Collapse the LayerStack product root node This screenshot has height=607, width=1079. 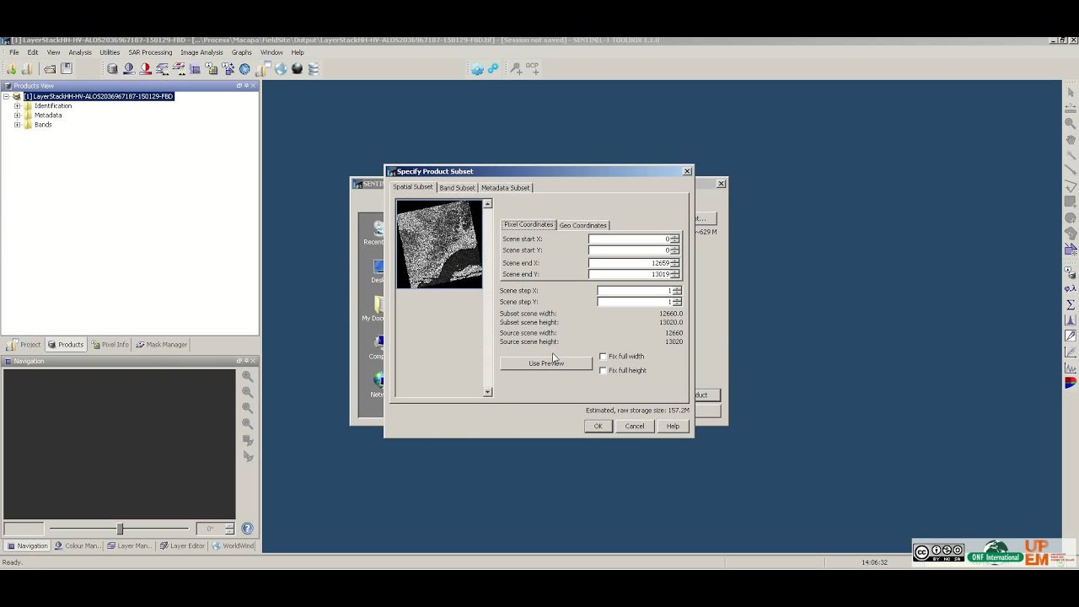coord(7,97)
